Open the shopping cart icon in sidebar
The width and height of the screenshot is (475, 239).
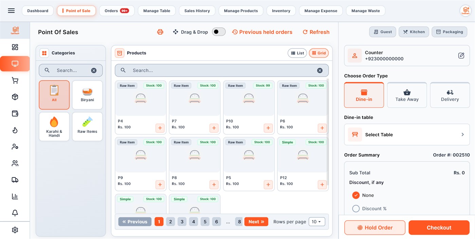coord(15,80)
